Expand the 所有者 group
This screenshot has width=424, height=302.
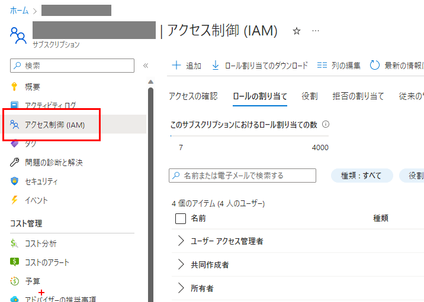[181, 288]
